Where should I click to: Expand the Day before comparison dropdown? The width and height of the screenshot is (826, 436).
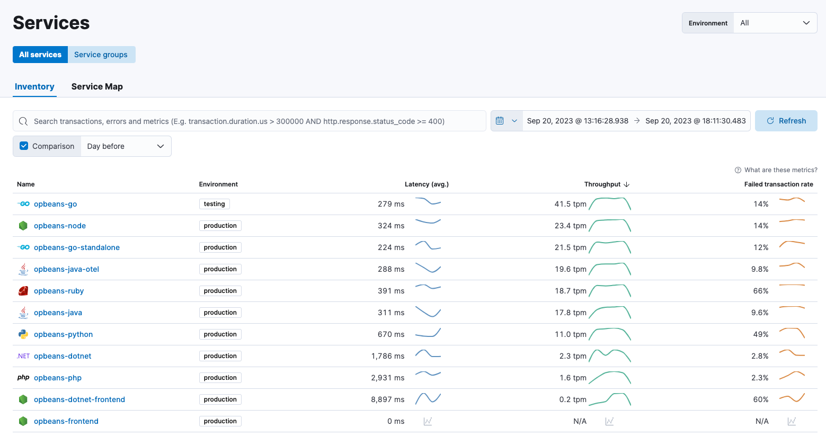126,146
